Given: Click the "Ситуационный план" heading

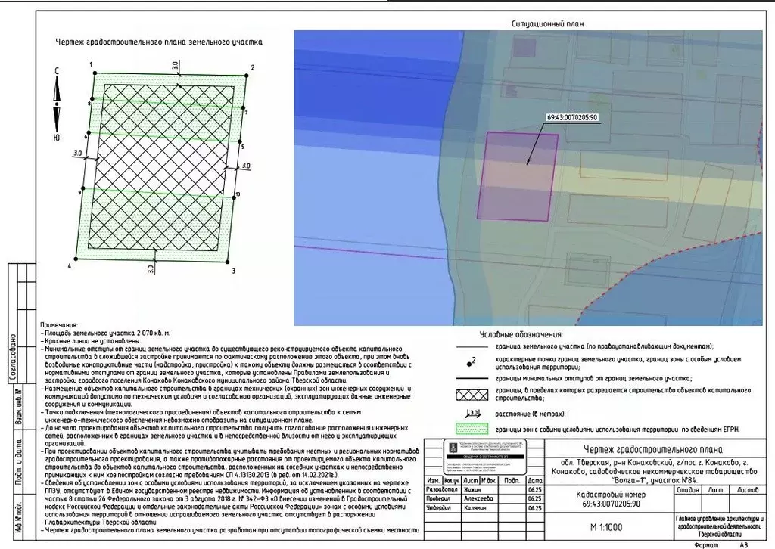Looking at the screenshot, I should (548, 23).
